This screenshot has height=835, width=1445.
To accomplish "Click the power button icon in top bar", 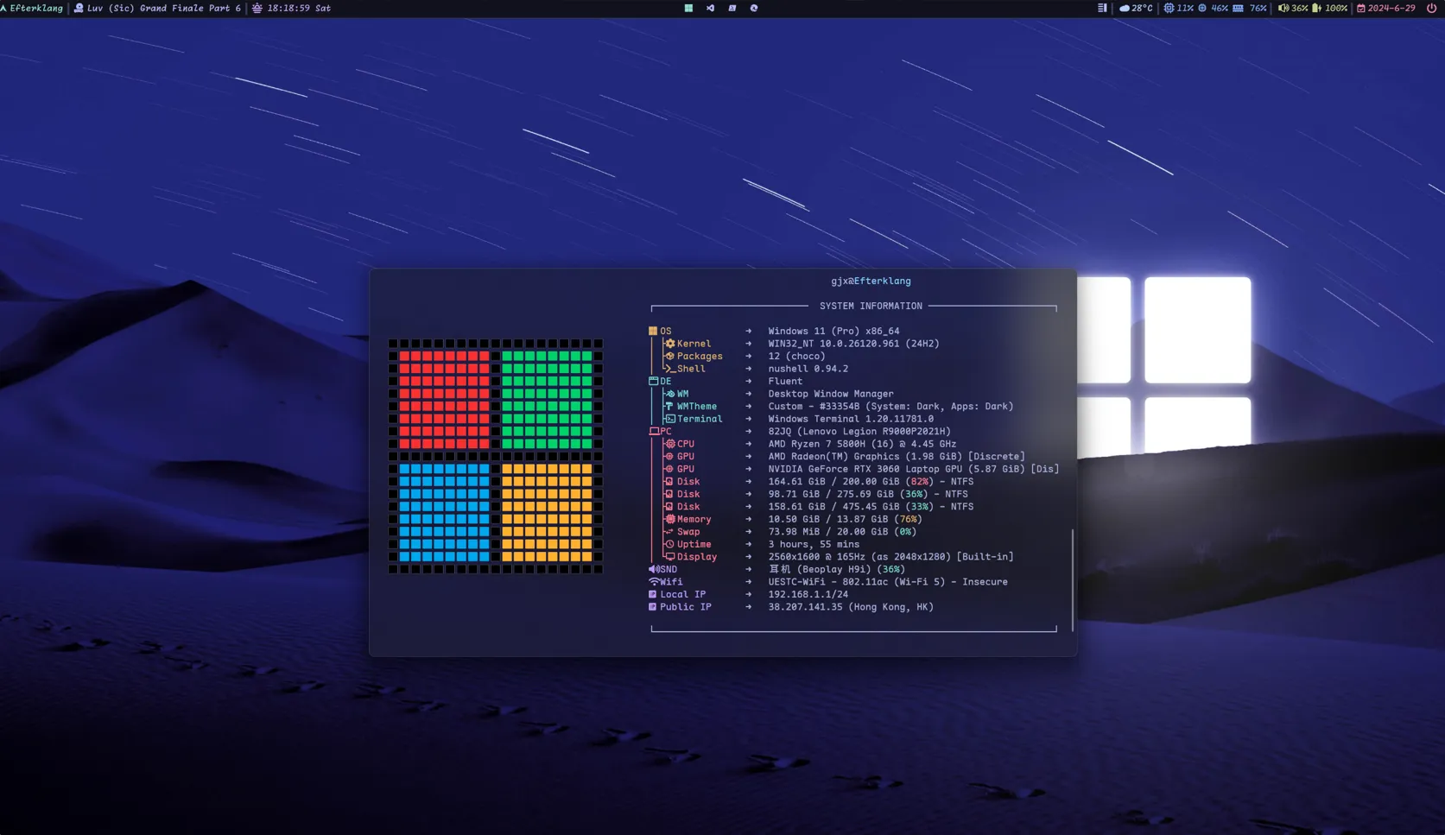I will coord(1431,8).
